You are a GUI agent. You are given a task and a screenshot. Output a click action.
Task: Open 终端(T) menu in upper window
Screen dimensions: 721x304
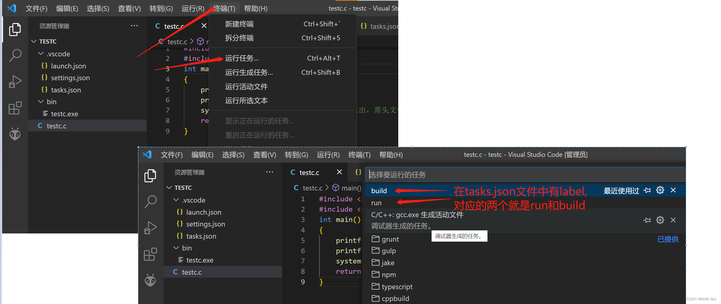tap(224, 8)
